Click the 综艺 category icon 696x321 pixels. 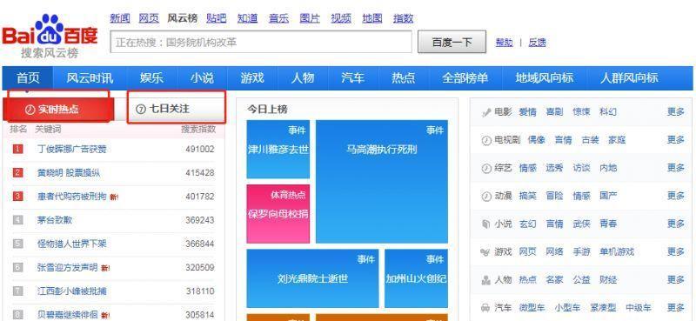486,168
